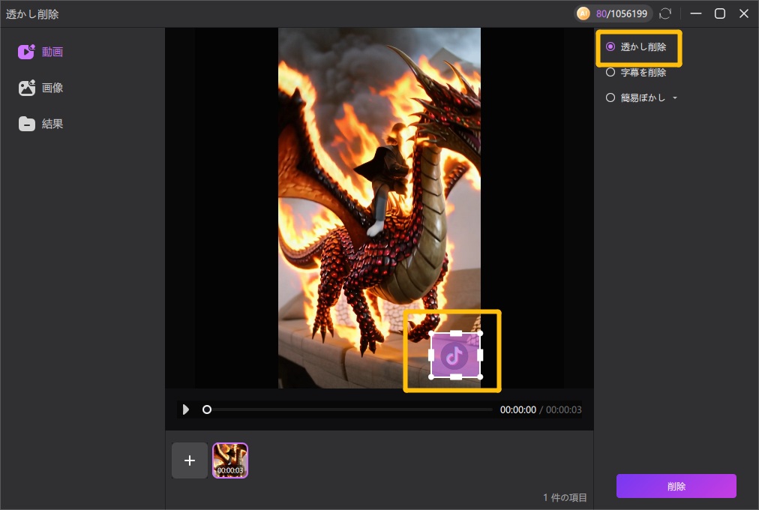This screenshot has height=510, width=759.
Task: Select the 透かし削除 radio option
Action: [x=610, y=46]
